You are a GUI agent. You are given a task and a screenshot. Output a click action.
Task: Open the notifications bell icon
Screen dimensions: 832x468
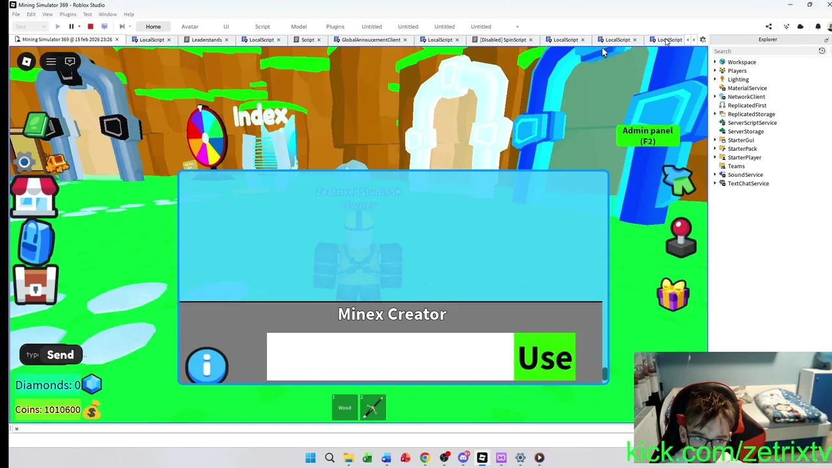pos(818,27)
